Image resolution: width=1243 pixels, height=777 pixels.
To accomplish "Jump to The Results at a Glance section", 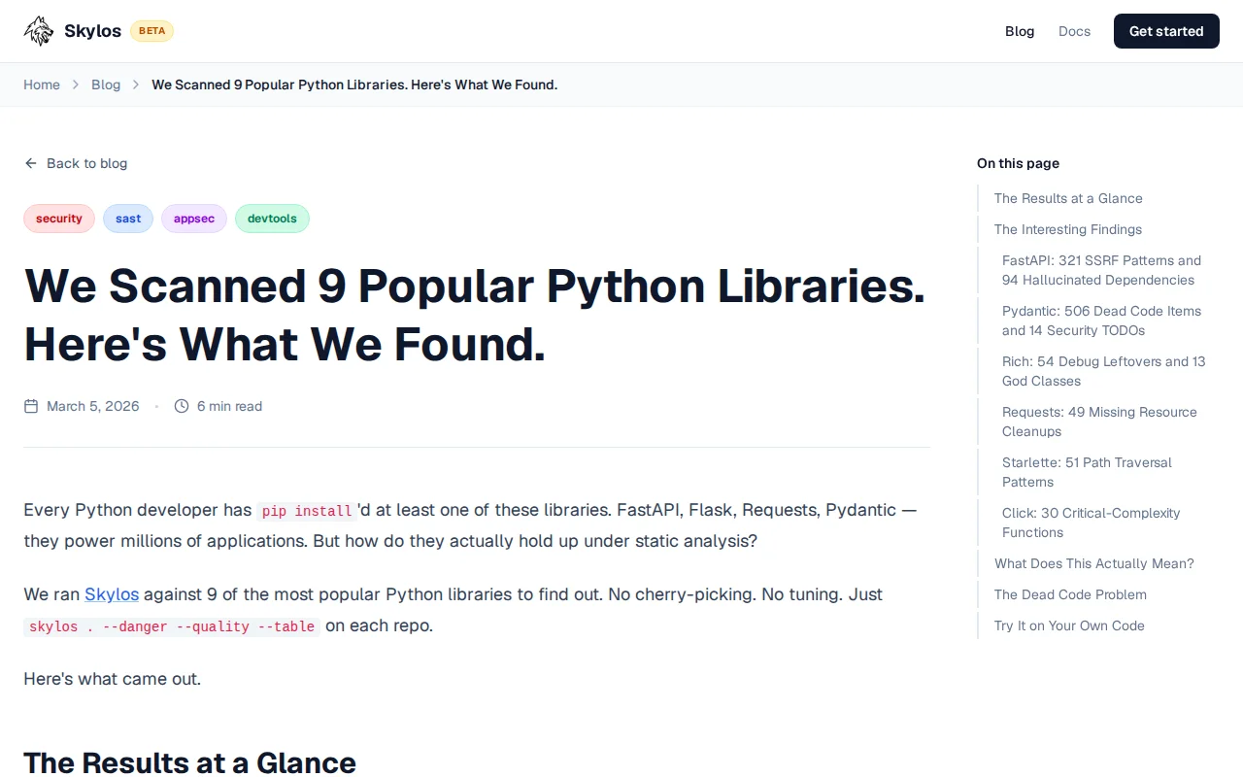I will point(1068,198).
